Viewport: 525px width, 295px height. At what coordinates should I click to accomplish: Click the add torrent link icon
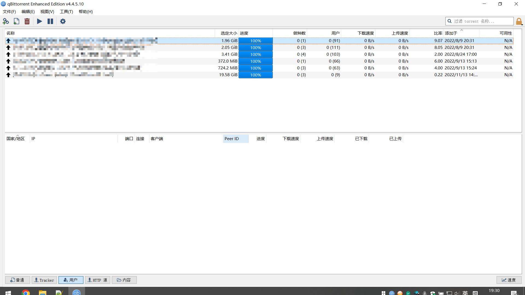(x=6, y=21)
